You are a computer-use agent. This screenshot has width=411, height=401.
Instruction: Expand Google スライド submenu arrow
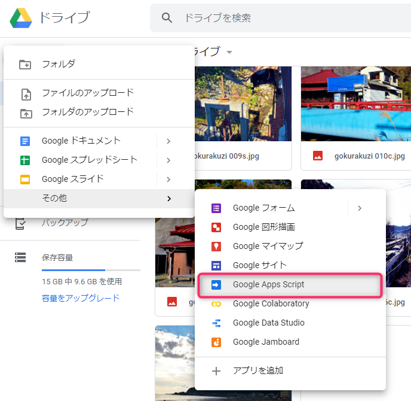pyautogui.click(x=168, y=180)
